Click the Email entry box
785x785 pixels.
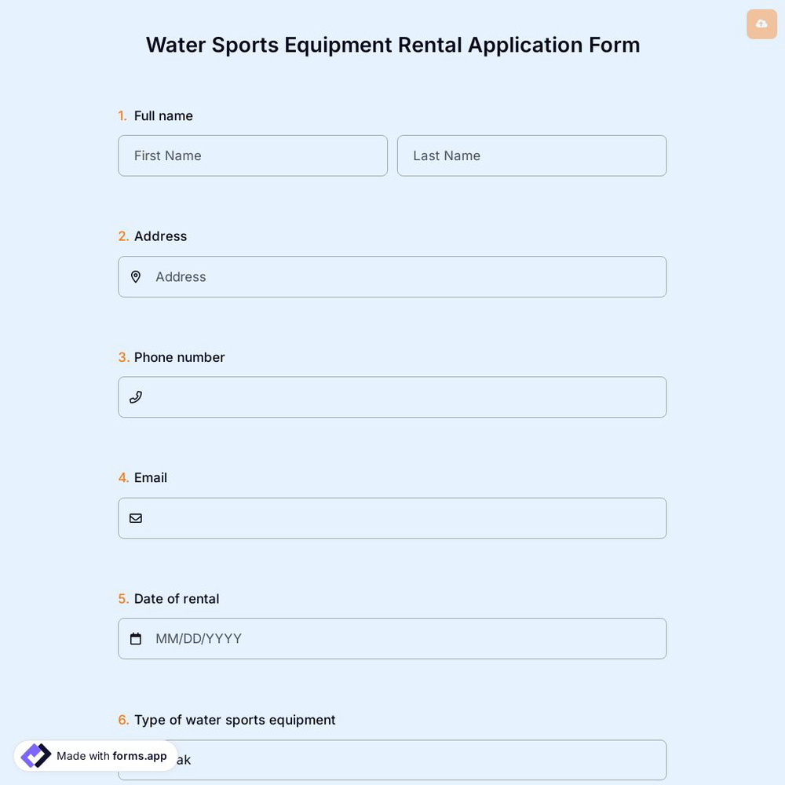tap(392, 517)
